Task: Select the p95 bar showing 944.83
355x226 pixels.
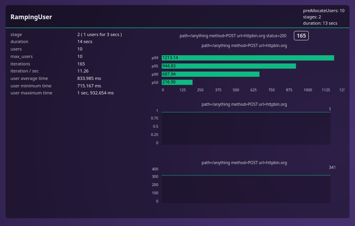Action: (228, 66)
